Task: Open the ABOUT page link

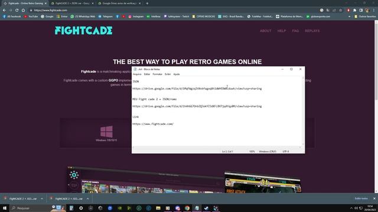Action: point(265,31)
